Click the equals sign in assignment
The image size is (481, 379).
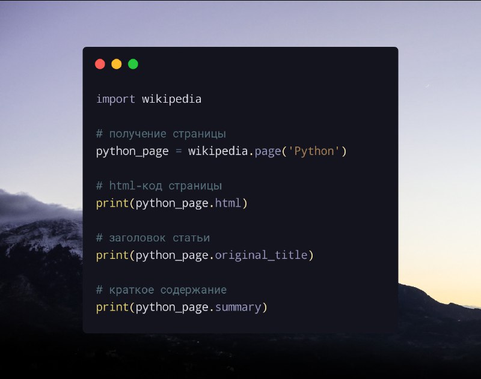179,151
